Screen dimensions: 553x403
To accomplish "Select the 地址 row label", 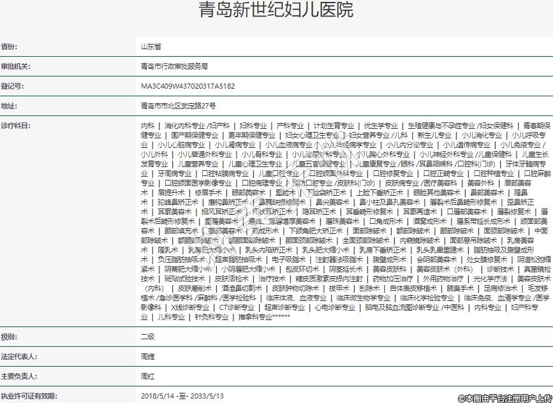I will (x=10, y=106).
